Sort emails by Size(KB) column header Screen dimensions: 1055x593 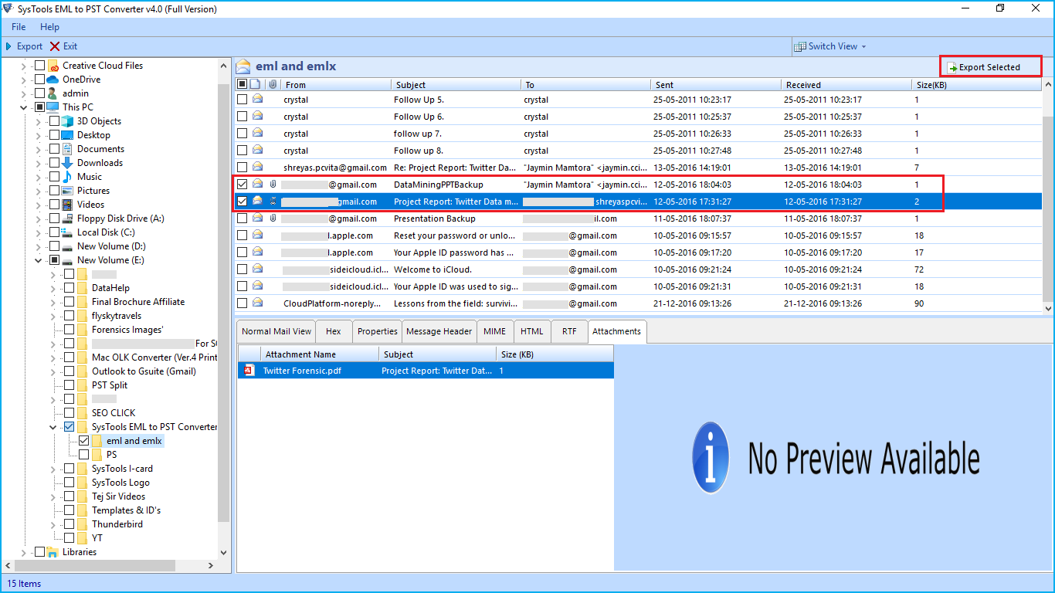[977, 85]
